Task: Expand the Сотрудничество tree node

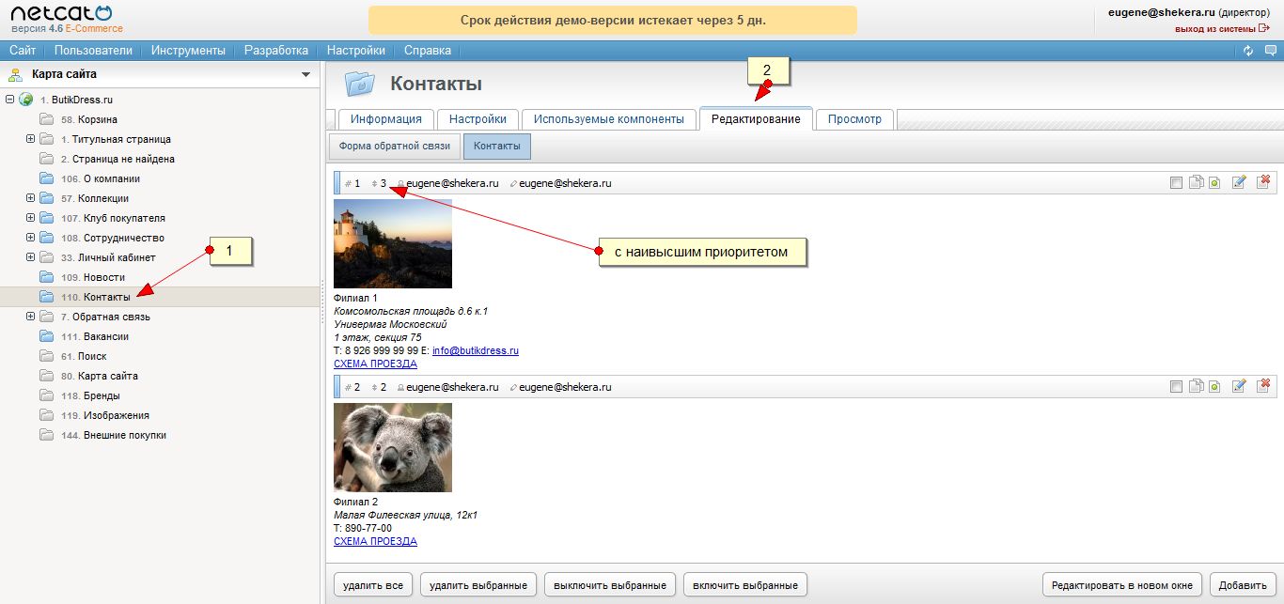Action: tap(30, 238)
